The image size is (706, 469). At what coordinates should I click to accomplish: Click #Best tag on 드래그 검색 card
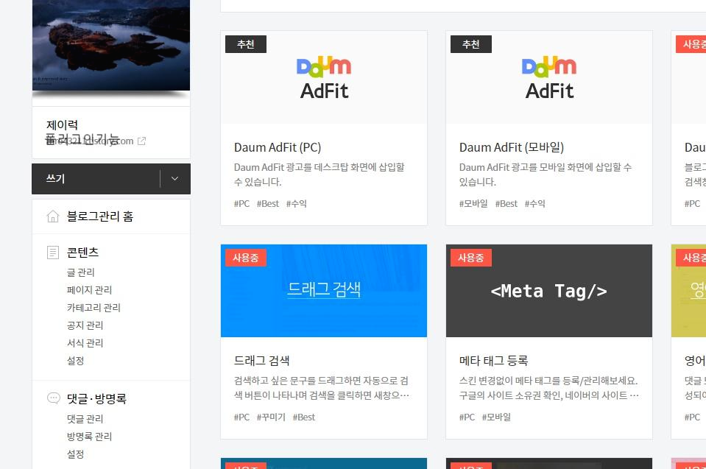[x=304, y=417]
